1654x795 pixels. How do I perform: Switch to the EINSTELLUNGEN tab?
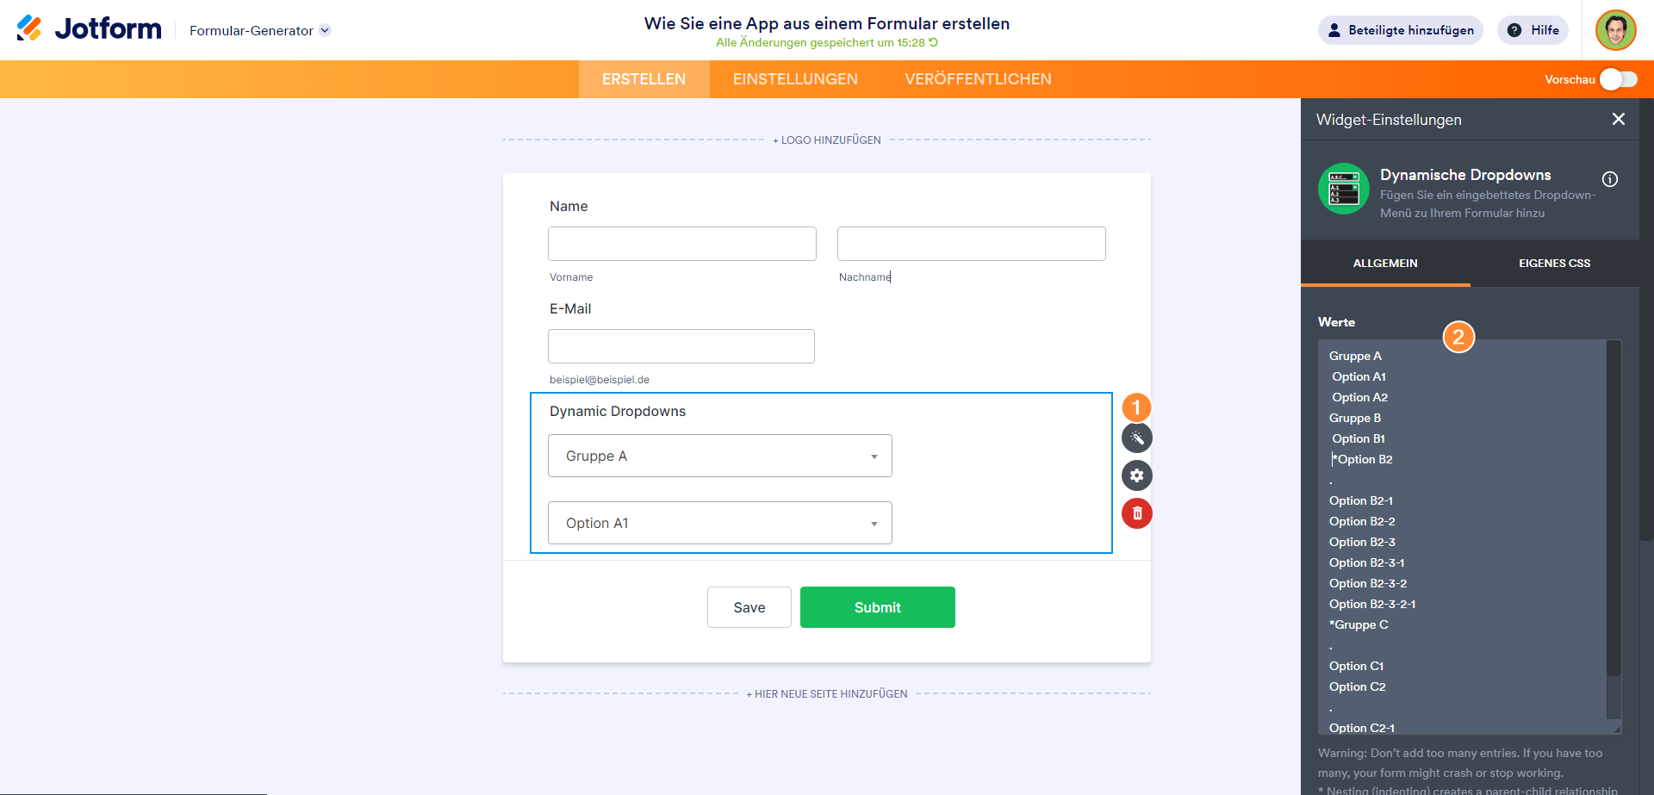(795, 79)
